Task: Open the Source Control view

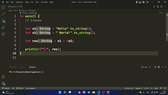Action: point(3,21)
